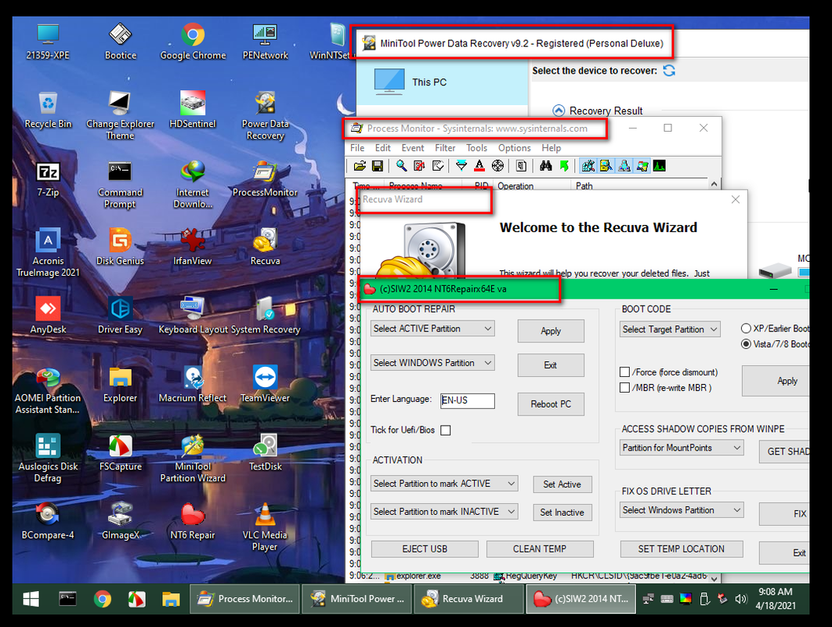Toggle Show Process and Thread Activity icon

click(x=642, y=166)
